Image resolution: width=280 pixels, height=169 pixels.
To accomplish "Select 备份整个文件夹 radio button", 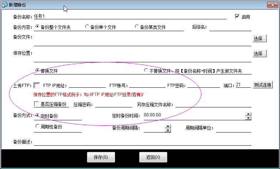I will pyautogui.click(x=37, y=26).
